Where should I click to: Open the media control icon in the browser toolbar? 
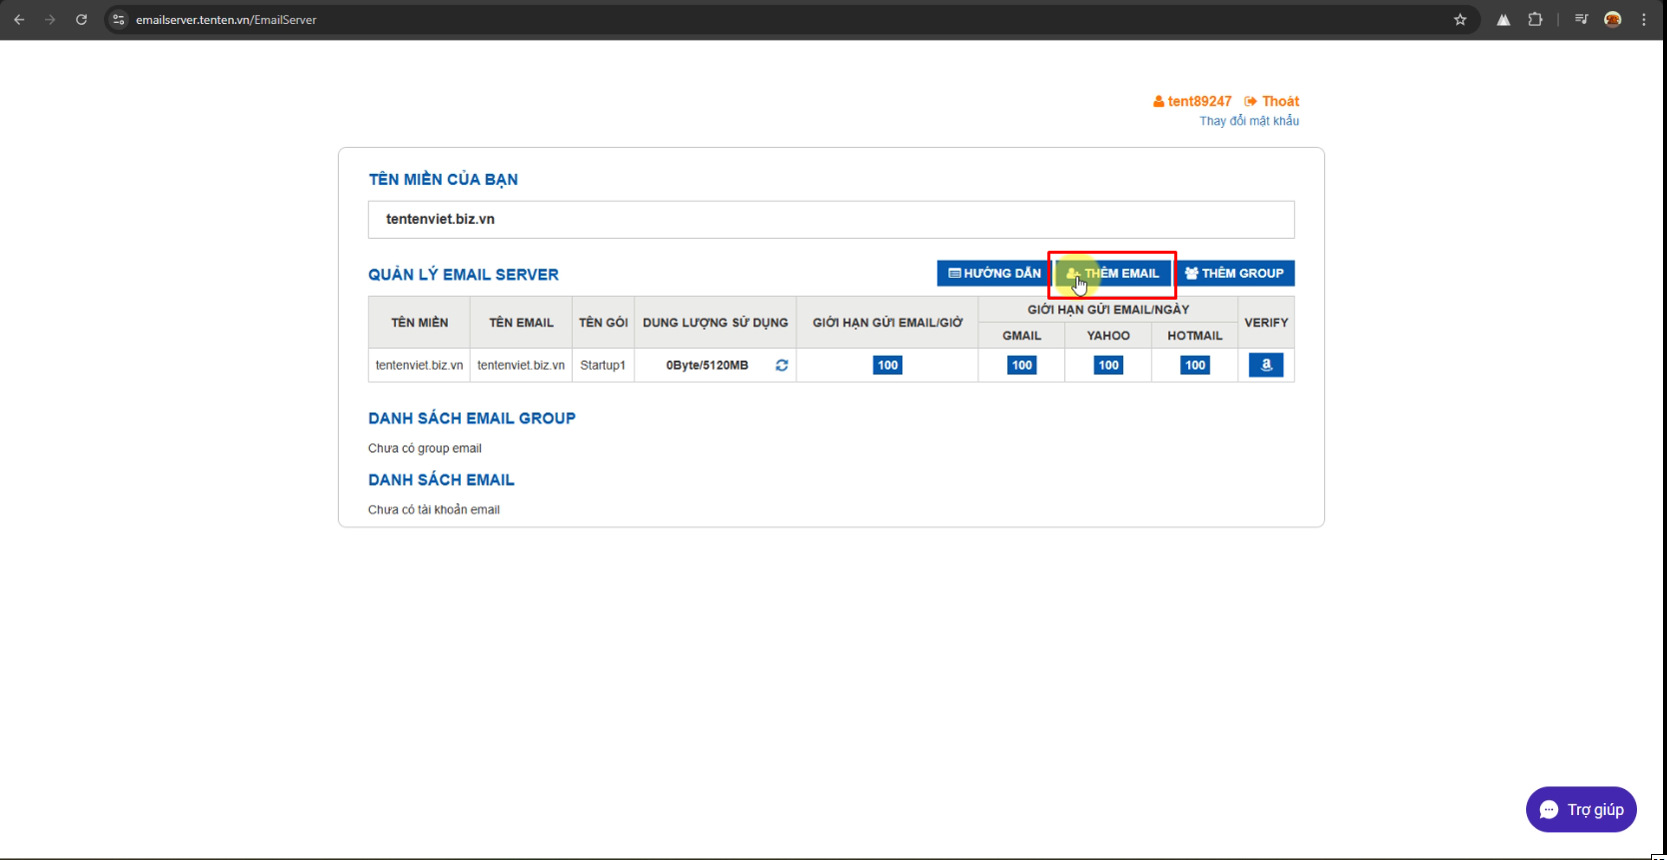[1581, 19]
